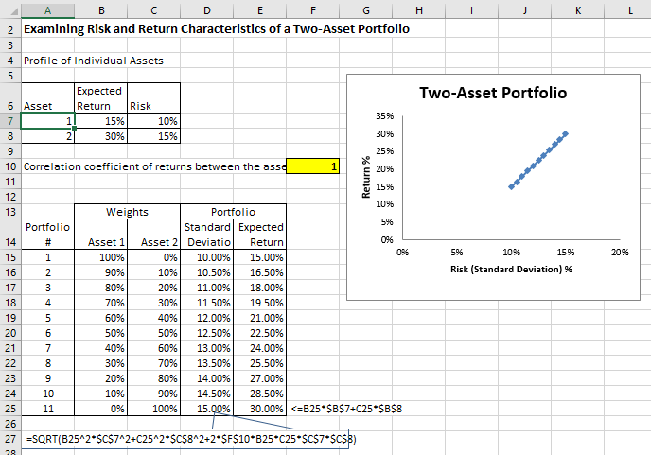
Task: Select the 'Portfolio' merged header in row 13
Action: pyautogui.click(x=233, y=212)
